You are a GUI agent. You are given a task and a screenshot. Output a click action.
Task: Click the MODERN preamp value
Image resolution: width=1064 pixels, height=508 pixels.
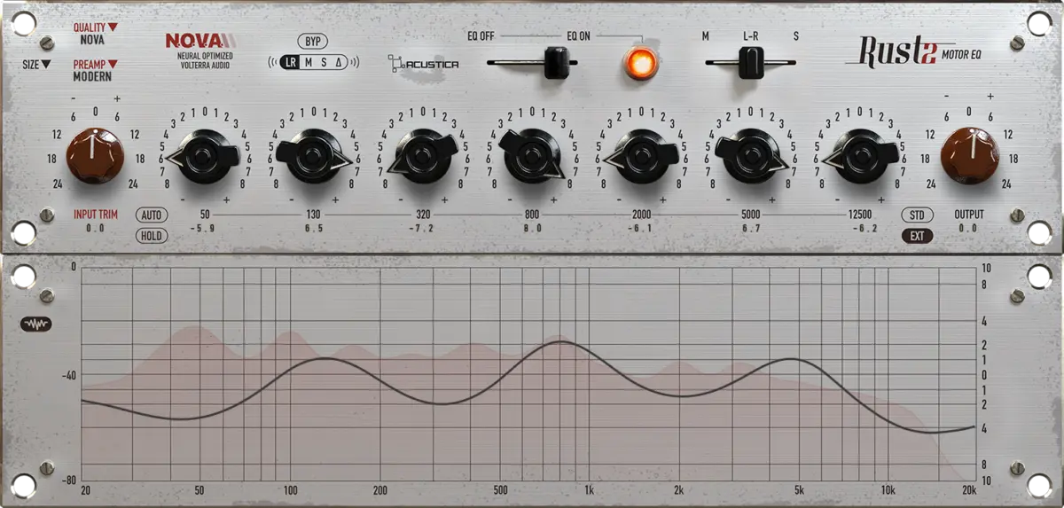(x=92, y=77)
